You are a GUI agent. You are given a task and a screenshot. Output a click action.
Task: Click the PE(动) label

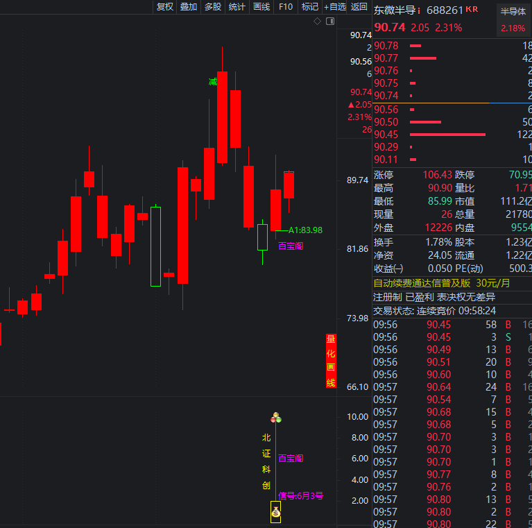[x=469, y=269]
